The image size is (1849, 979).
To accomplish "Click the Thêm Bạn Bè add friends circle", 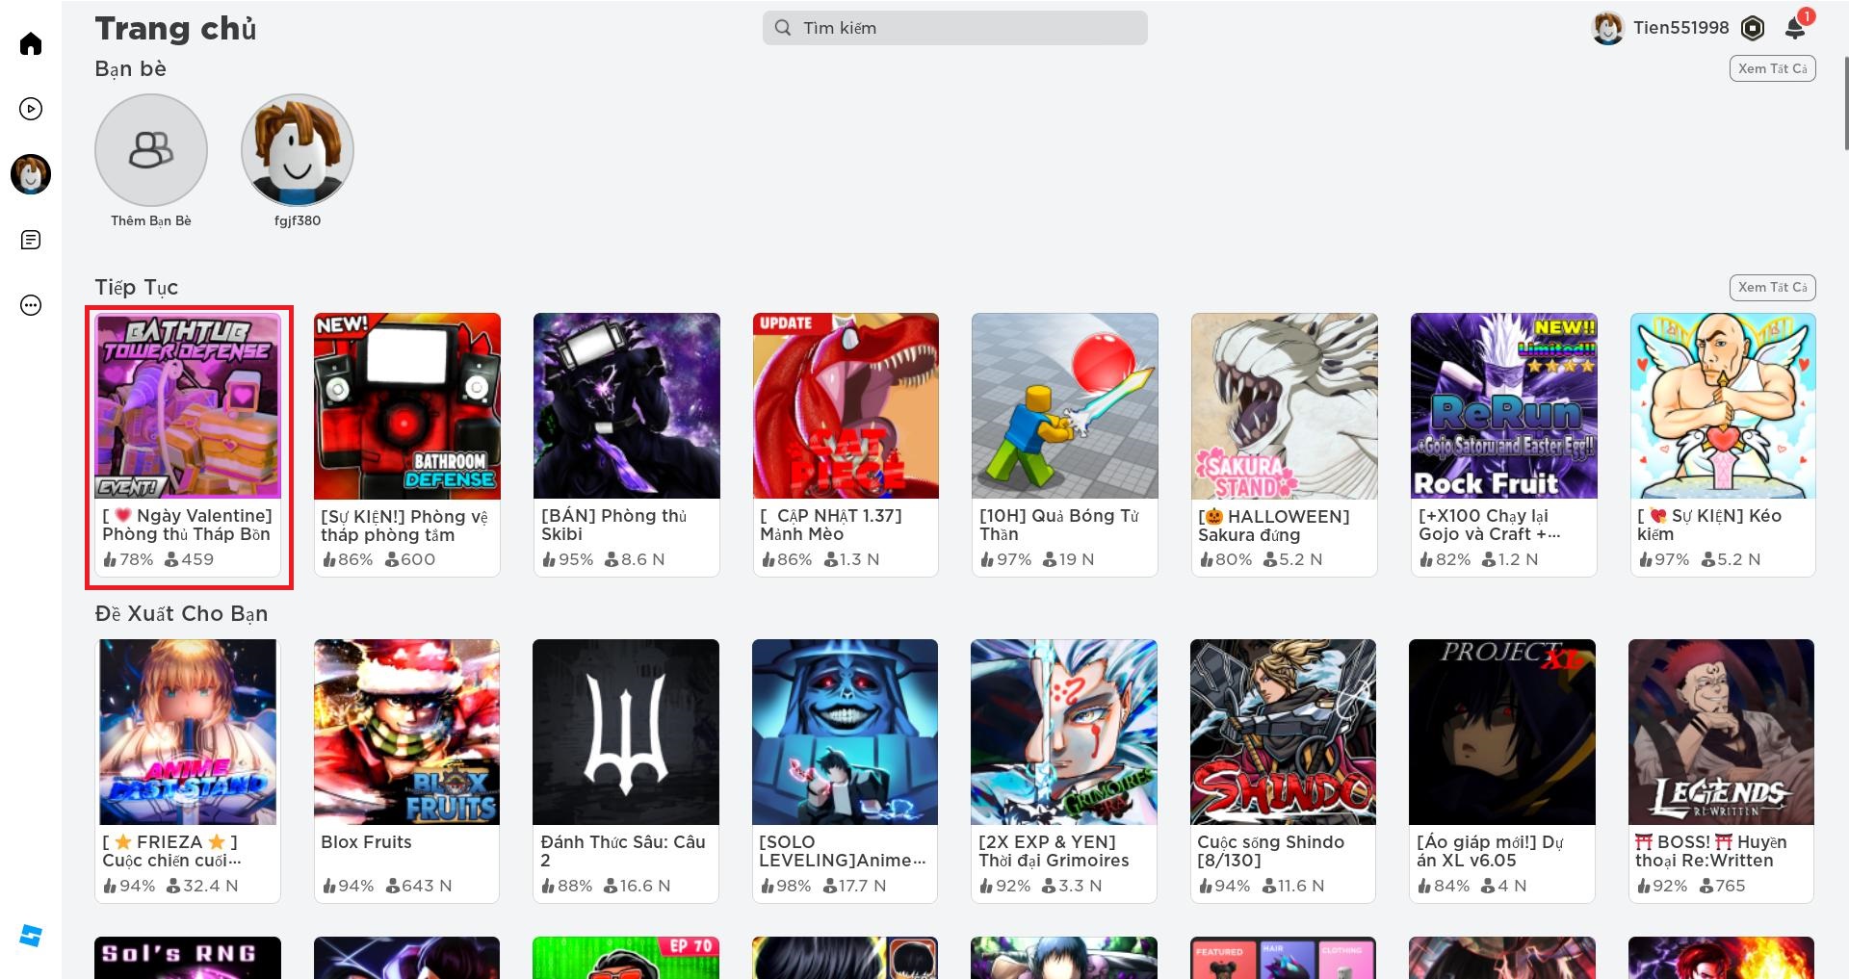I will point(151,150).
